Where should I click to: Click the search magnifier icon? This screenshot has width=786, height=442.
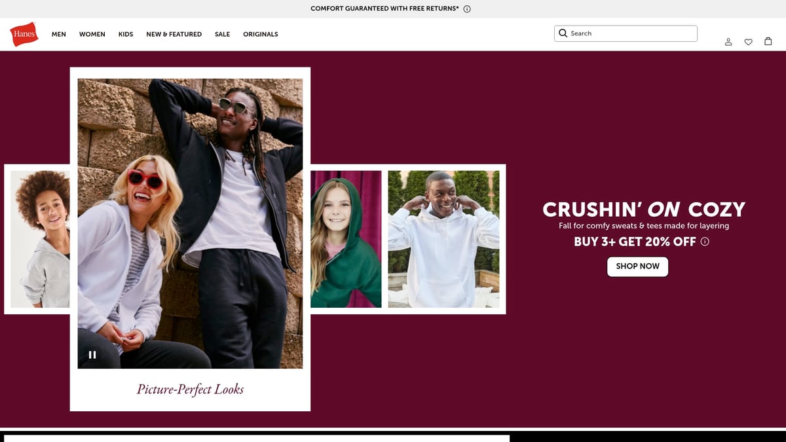pos(563,33)
